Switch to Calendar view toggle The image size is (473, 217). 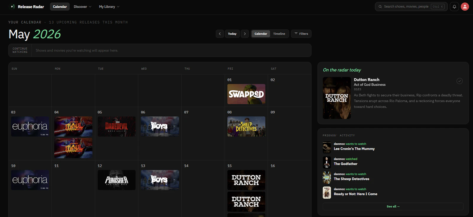(x=261, y=34)
